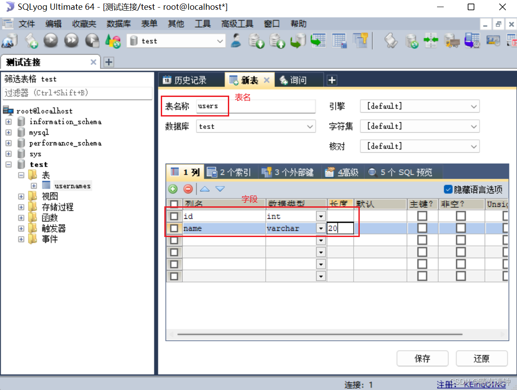
Task: Close the 测试连接 connection tab
Action: (94, 62)
